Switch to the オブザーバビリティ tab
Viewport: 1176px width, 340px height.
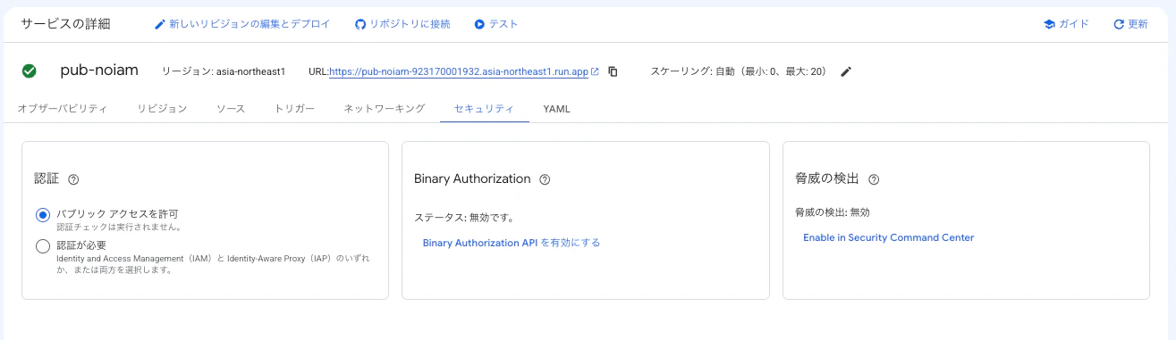pyautogui.click(x=62, y=109)
